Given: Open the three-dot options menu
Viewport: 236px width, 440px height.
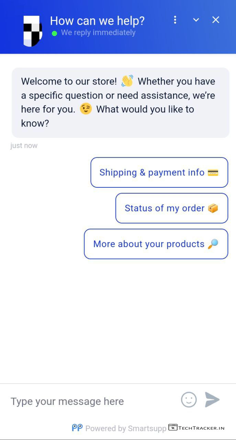Looking at the screenshot, I should coord(175,20).
